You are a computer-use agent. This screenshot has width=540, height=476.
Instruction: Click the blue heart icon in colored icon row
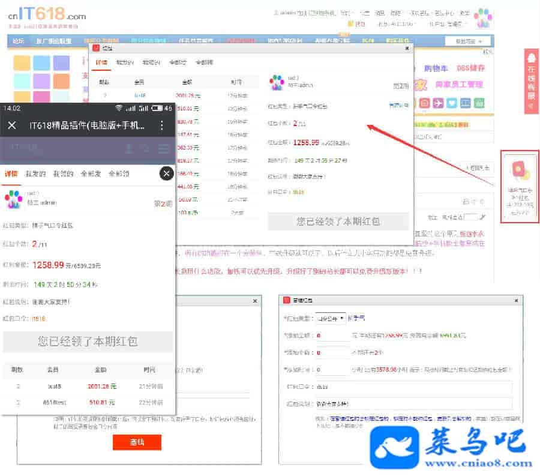[x=452, y=103]
